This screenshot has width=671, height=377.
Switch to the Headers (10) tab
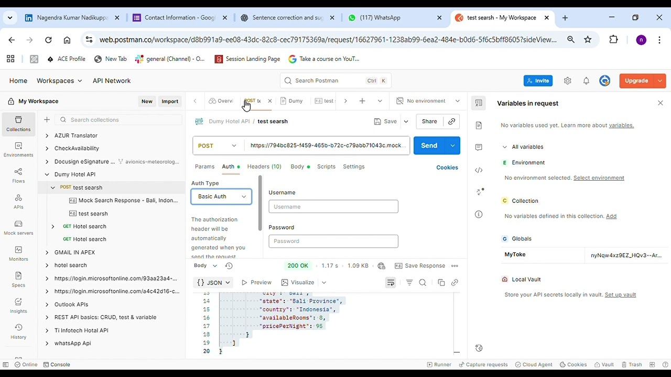tap(264, 167)
